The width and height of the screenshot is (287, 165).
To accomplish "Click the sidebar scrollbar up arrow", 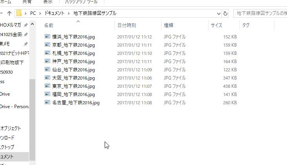I will (x=32, y=24).
